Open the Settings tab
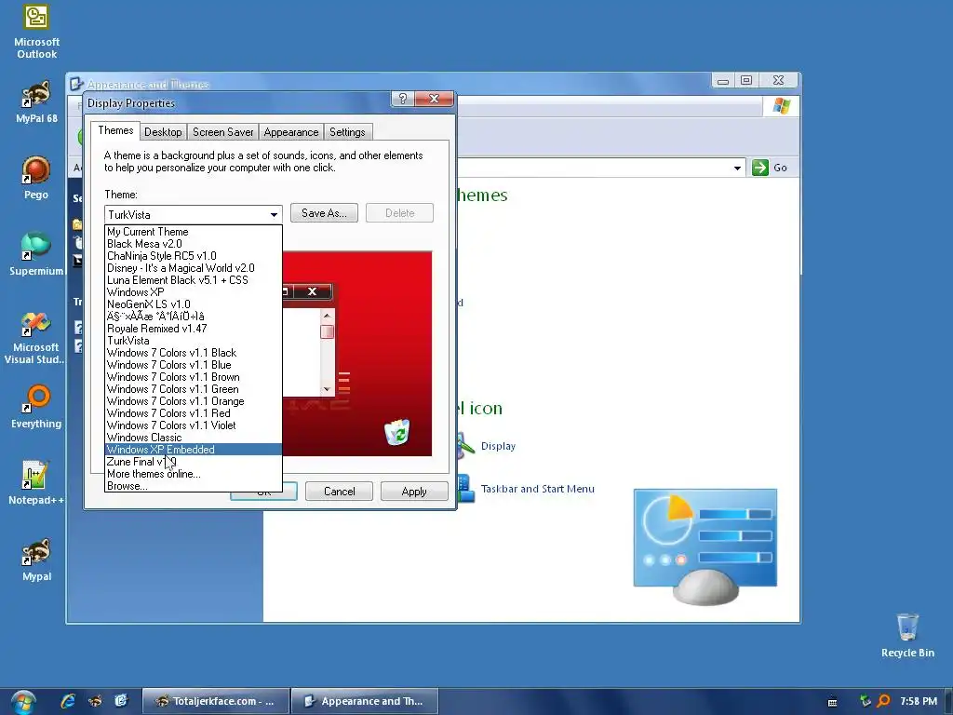Viewport: 953px width, 715px height. click(347, 132)
